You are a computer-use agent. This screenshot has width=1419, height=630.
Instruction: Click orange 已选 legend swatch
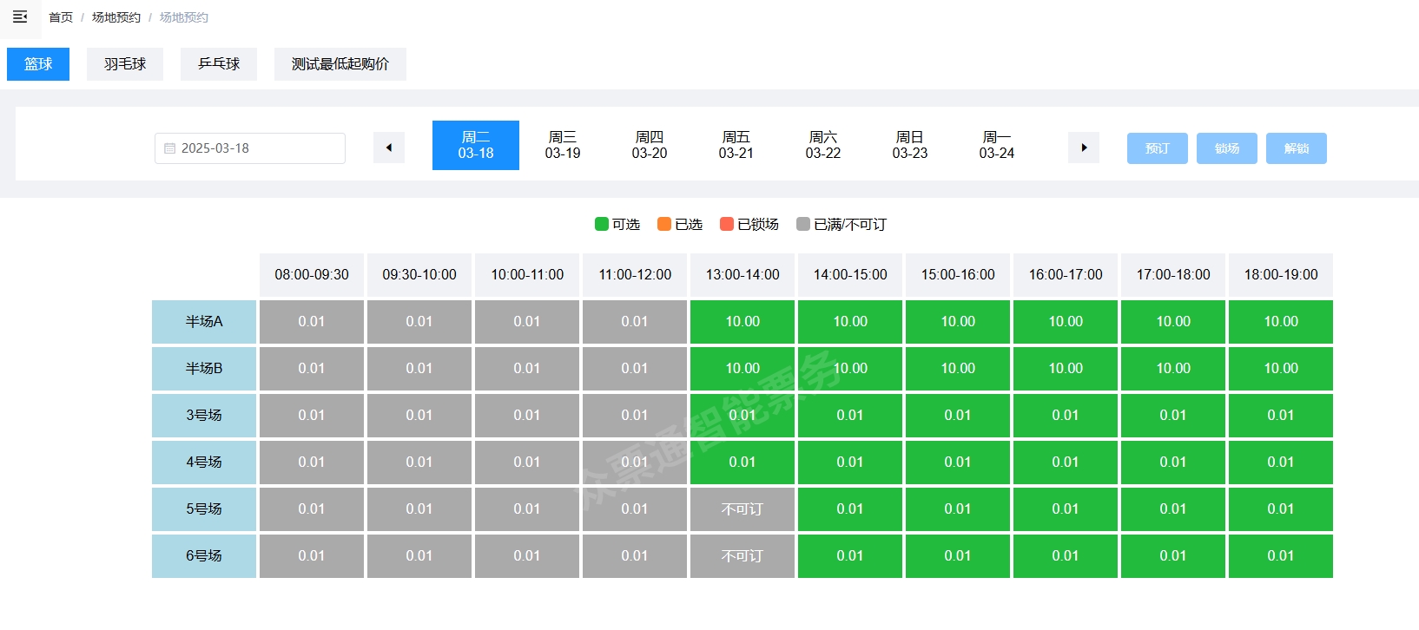pos(664,224)
